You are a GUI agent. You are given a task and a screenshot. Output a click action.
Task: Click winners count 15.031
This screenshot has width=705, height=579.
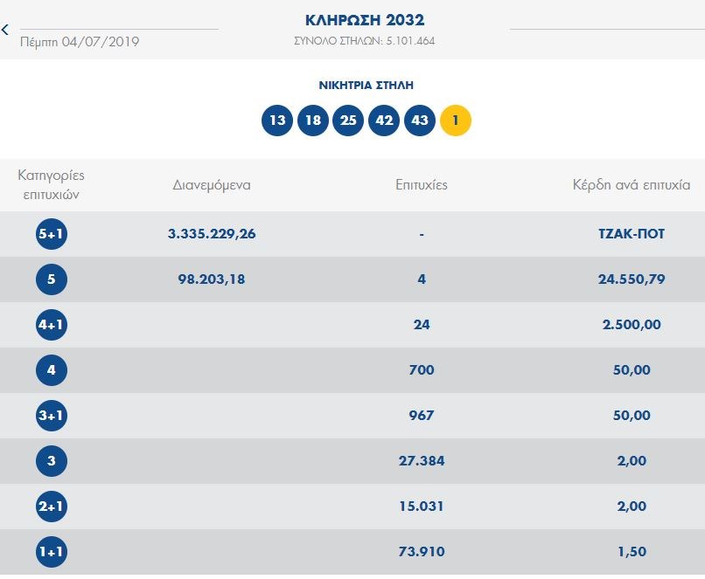pyautogui.click(x=422, y=507)
